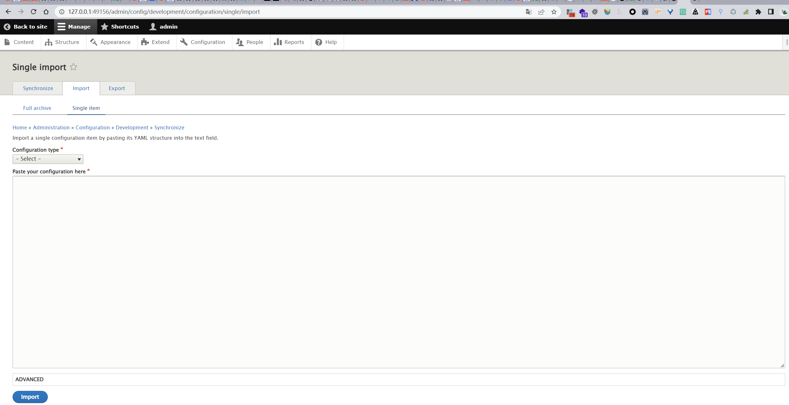Open the orange IP extension icon
The width and height of the screenshot is (789, 405).
(658, 12)
